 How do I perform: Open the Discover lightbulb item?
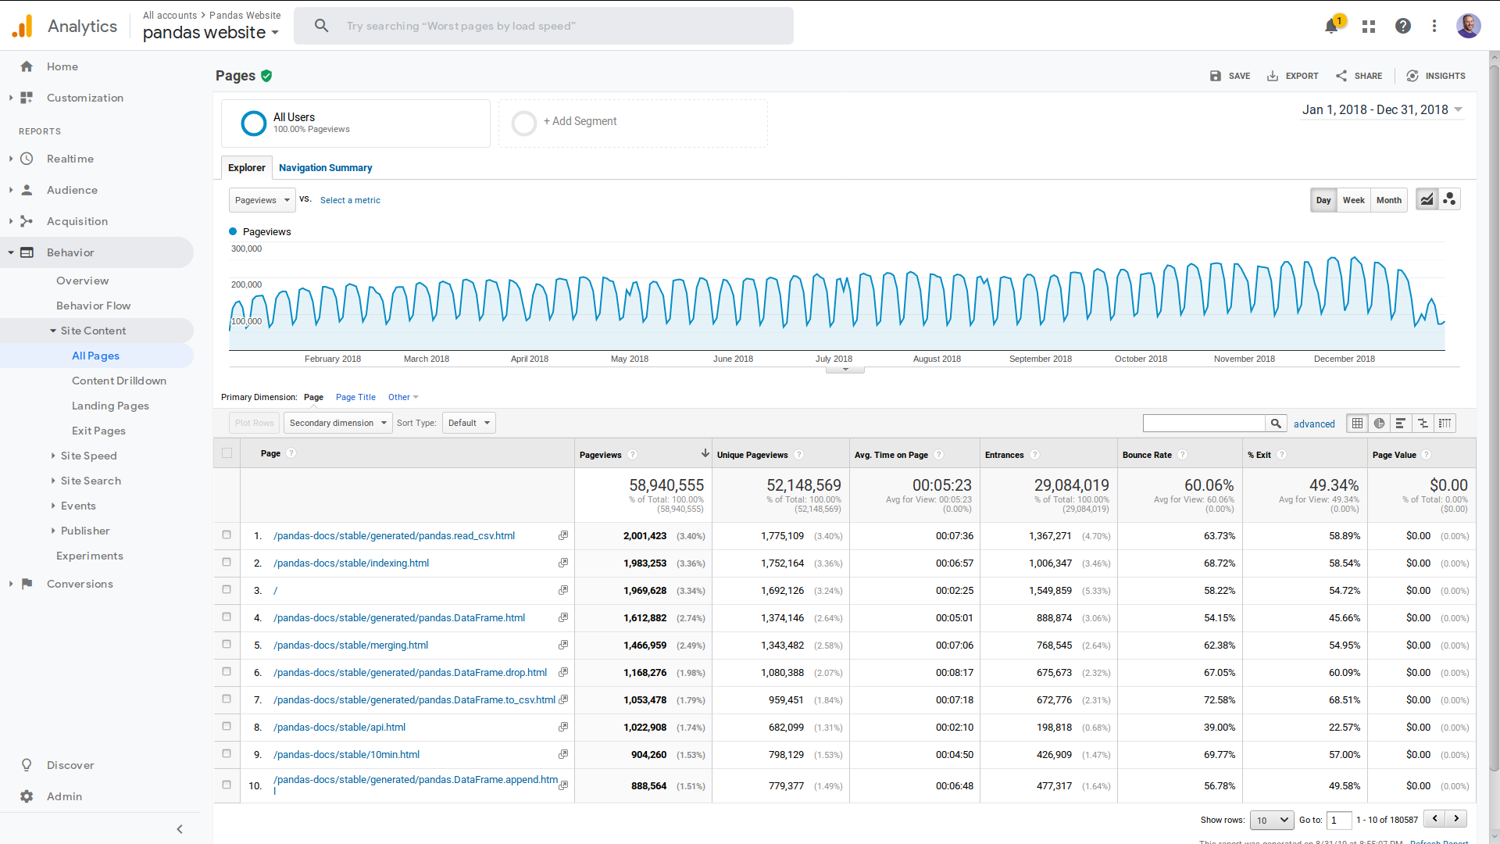tap(27, 765)
